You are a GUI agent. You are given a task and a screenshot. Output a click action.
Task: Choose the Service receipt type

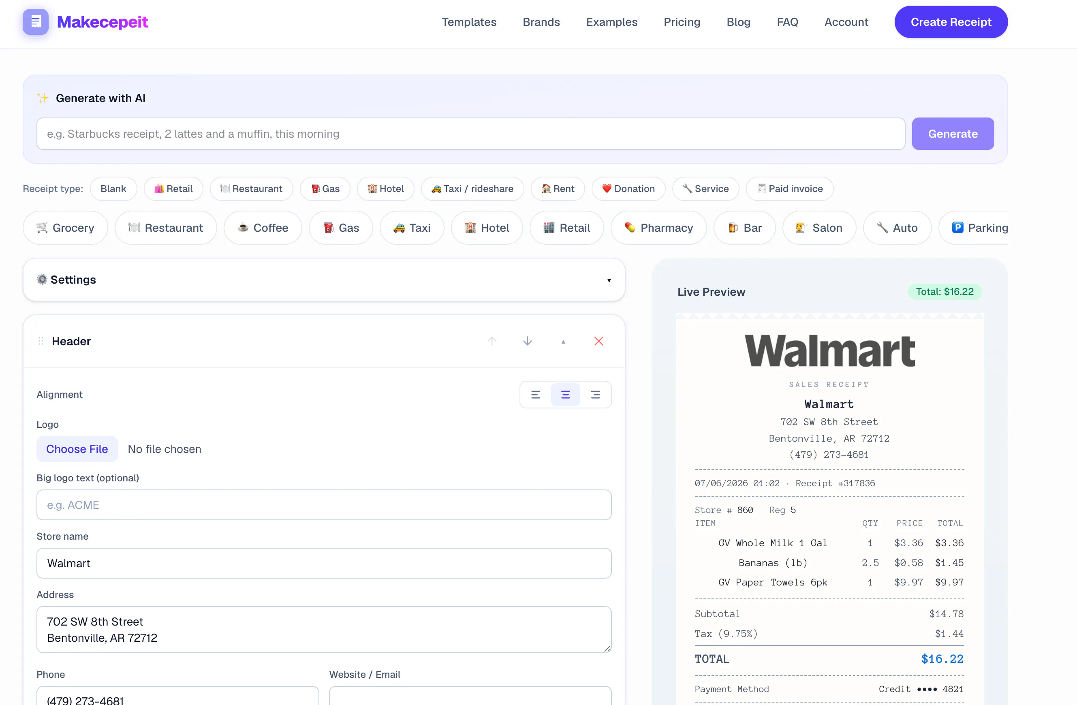705,189
